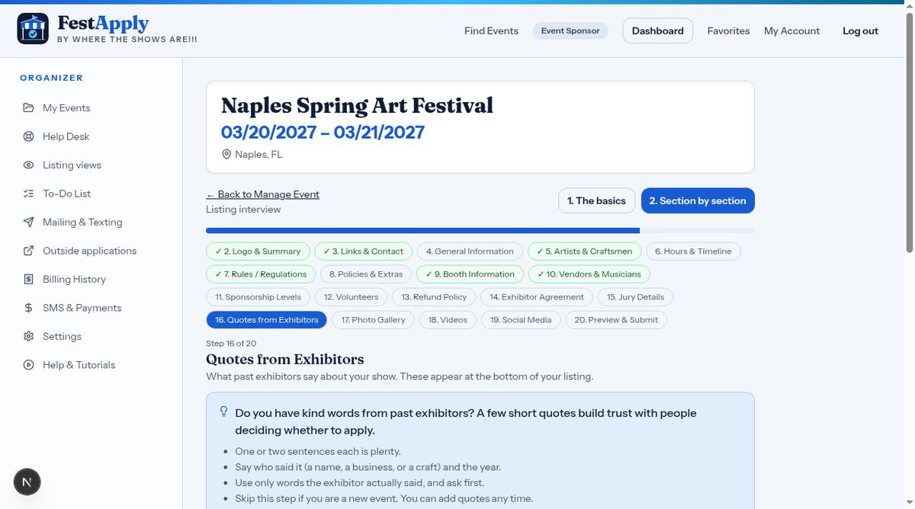
Task: Click the FestApply logo icon
Action: (x=33, y=29)
